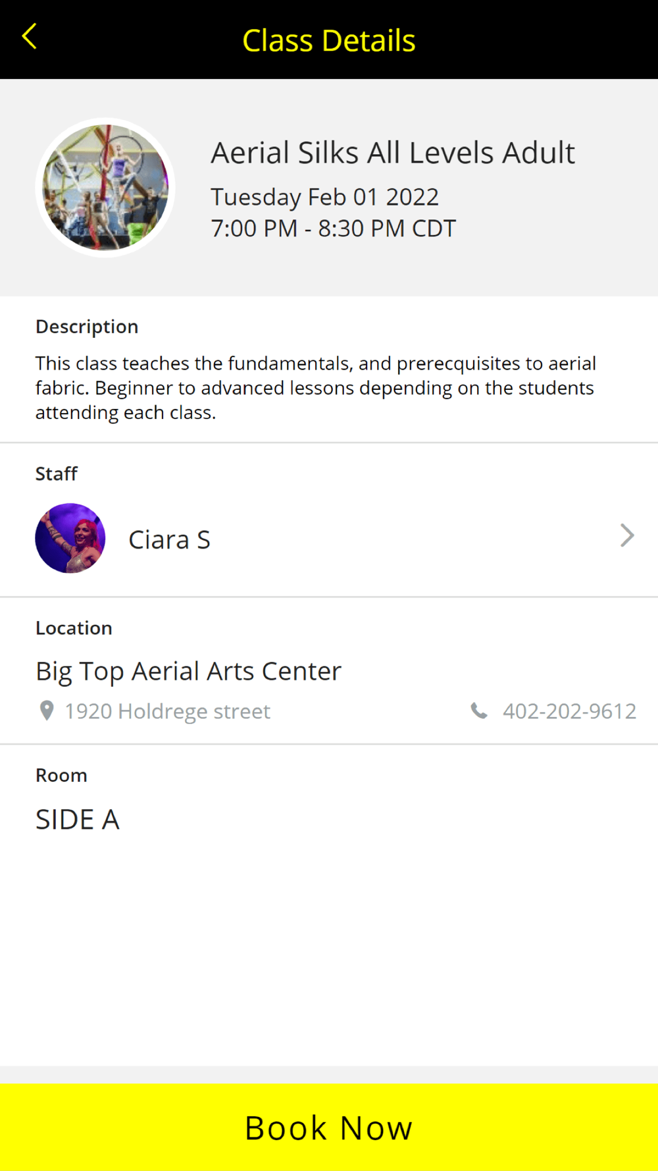Tap the Book Now button

pyautogui.click(x=329, y=1127)
